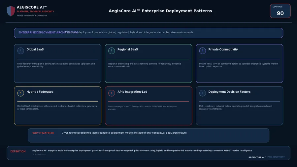The height and width of the screenshot is (167, 297).
Task: Select the Diagram 90 badge
Action: pos(280,11)
